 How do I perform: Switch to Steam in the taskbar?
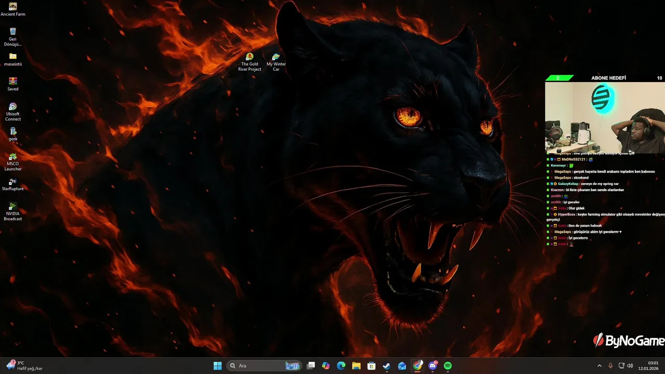[x=387, y=366]
